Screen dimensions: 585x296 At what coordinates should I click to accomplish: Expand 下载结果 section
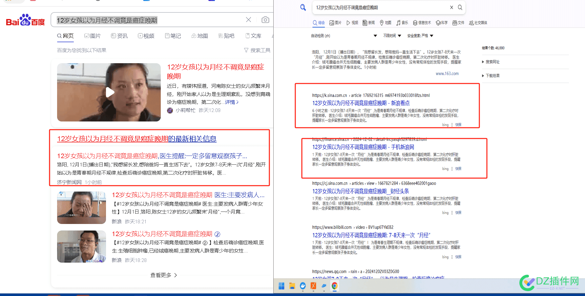491,76
